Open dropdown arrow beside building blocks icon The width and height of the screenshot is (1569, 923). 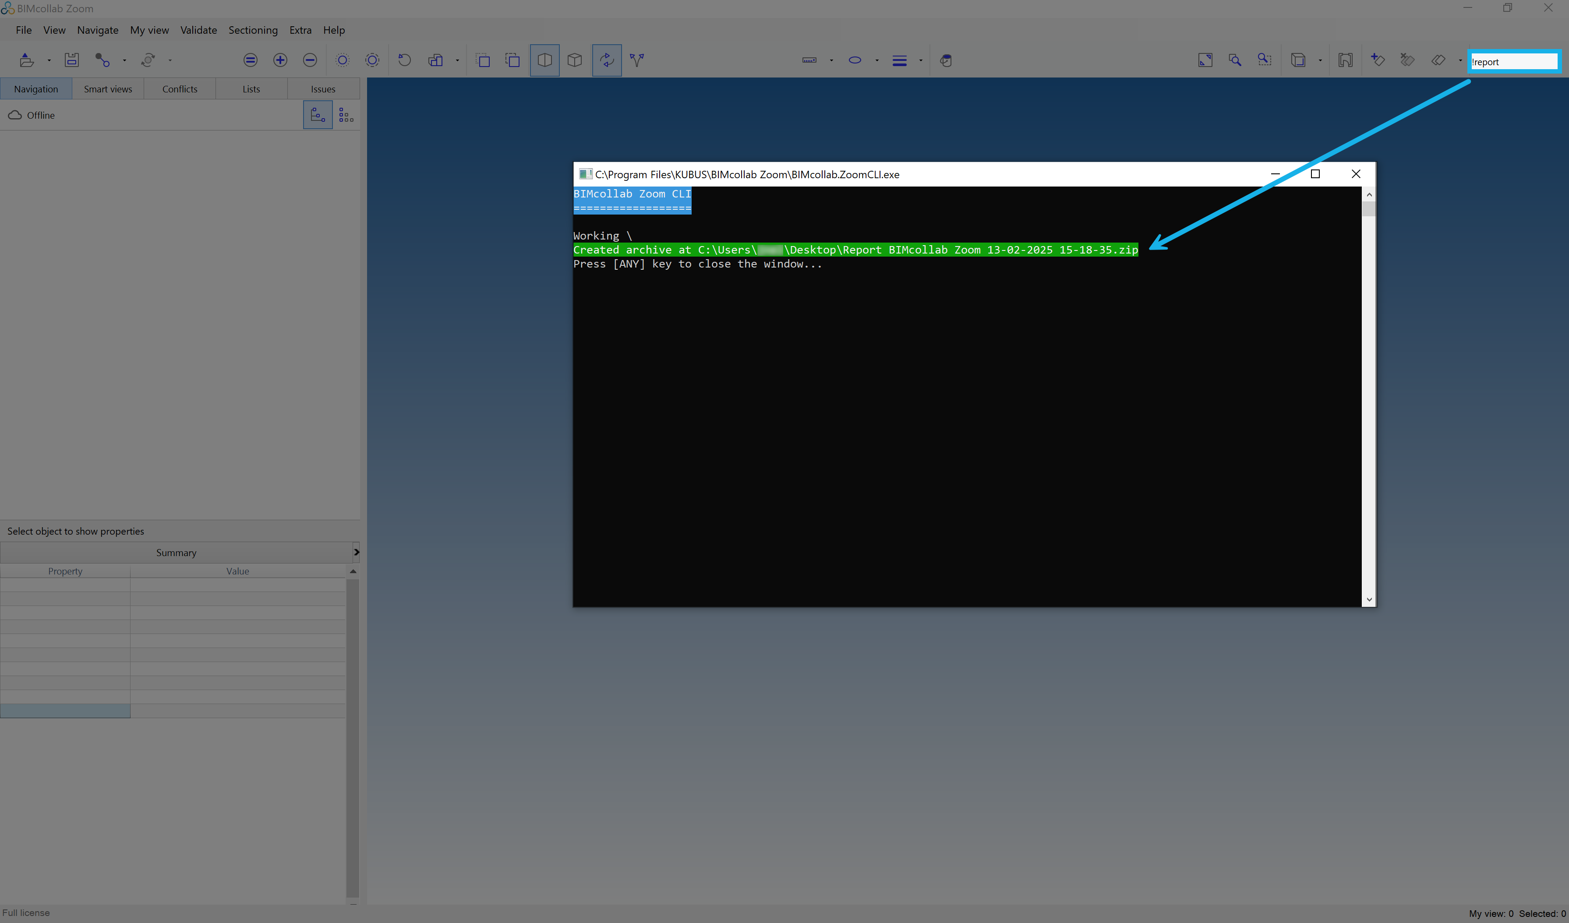point(458,60)
